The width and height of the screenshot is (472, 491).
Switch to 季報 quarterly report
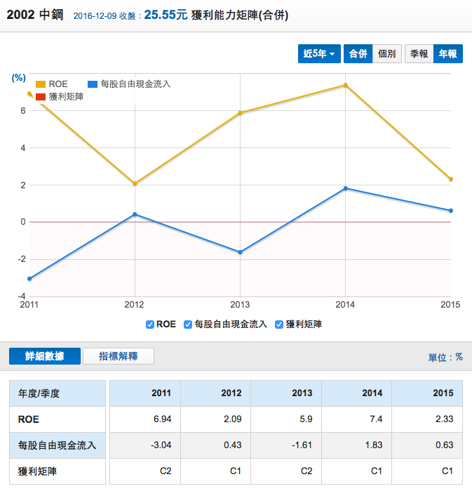pos(419,54)
